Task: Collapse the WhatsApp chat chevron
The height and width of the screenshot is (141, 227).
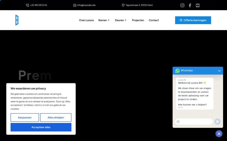Action: coord(219,71)
